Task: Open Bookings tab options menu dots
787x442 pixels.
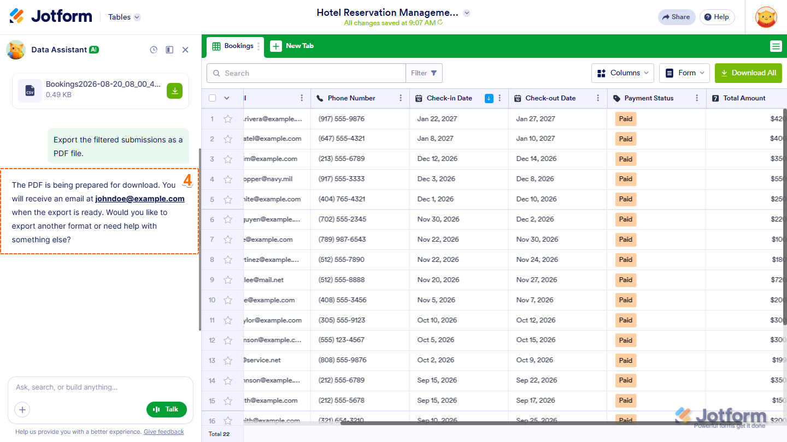Action: click(259, 46)
